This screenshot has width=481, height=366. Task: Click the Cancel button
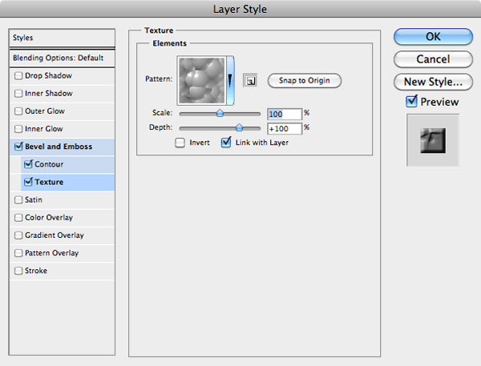click(432, 59)
